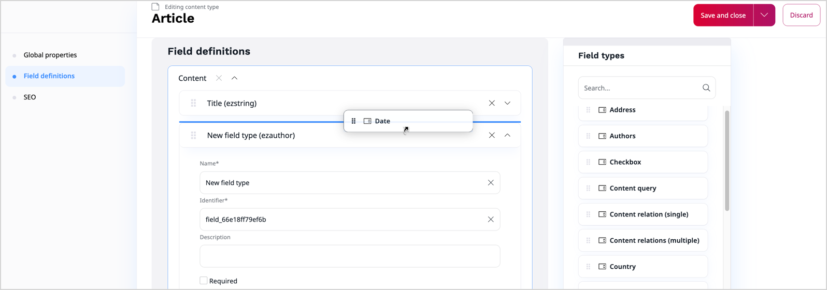Click the field icon beside Country
This screenshot has width=827, height=290.
pyautogui.click(x=602, y=267)
